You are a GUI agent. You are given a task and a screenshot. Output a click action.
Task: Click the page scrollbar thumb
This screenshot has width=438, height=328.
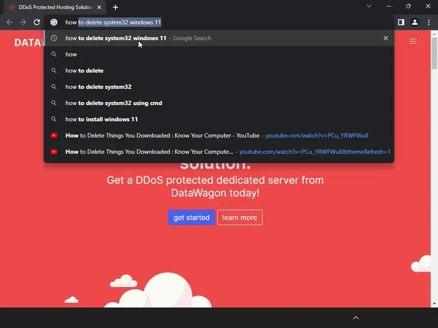[x=434, y=53]
